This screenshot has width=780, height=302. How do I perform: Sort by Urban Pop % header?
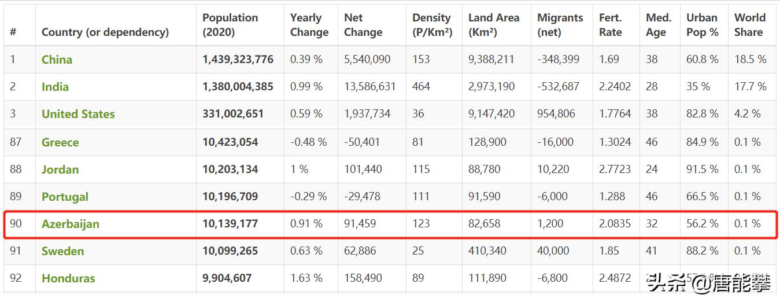[702, 25]
